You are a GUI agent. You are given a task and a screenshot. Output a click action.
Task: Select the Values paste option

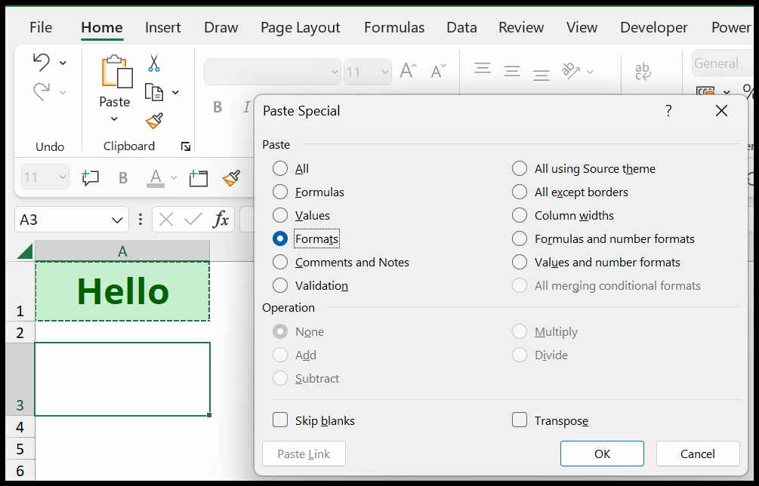pyautogui.click(x=280, y=215)
